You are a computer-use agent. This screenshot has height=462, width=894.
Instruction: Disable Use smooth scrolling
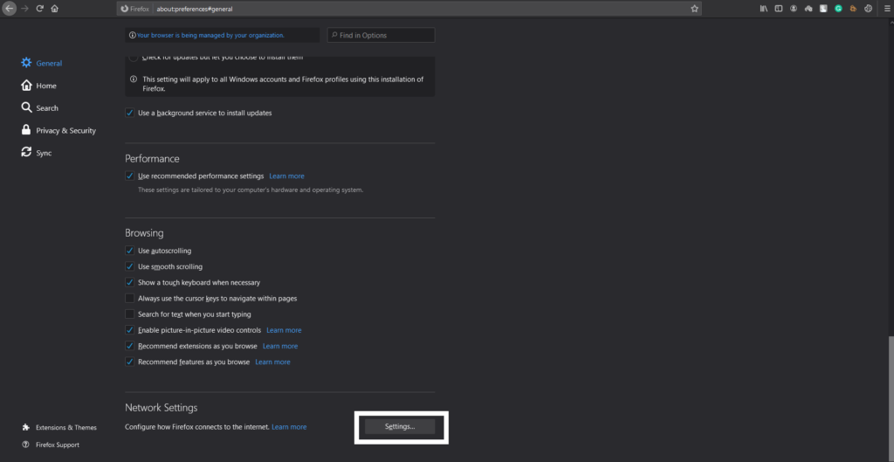(129, 267)
